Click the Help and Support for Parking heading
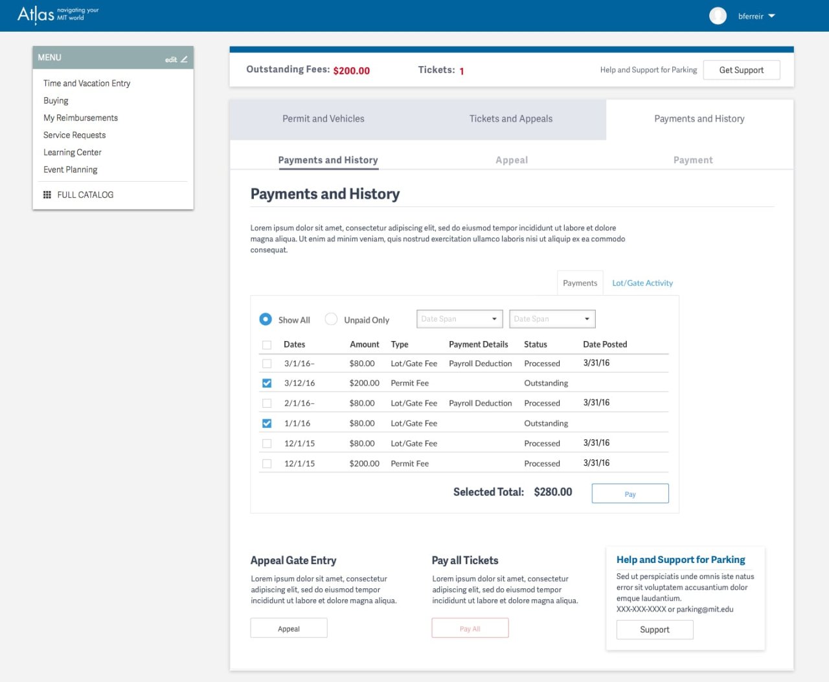The height and width of the screenshot is (682, 829). pos(681,560)
